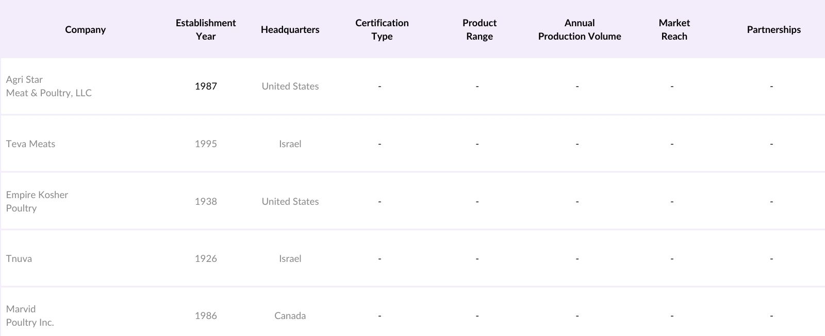Select the Israel headquarters cell for Tnuva

click(x=290, y=258)
